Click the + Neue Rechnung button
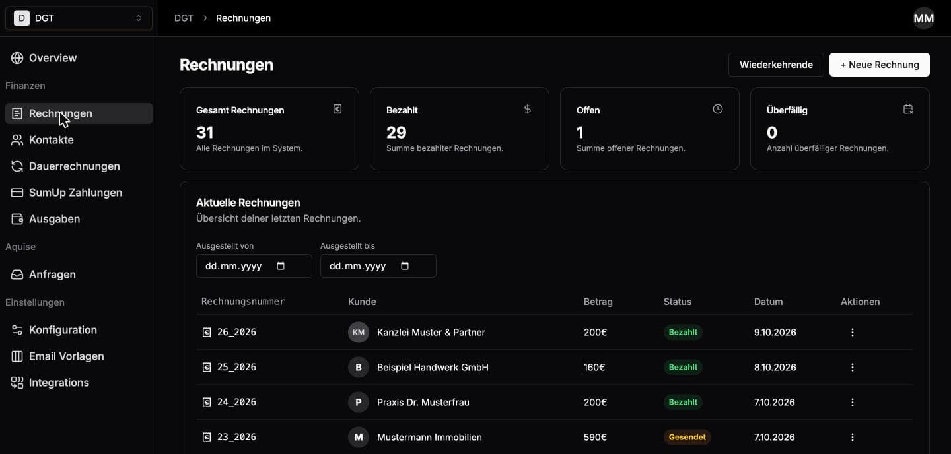 coord(880,65)
